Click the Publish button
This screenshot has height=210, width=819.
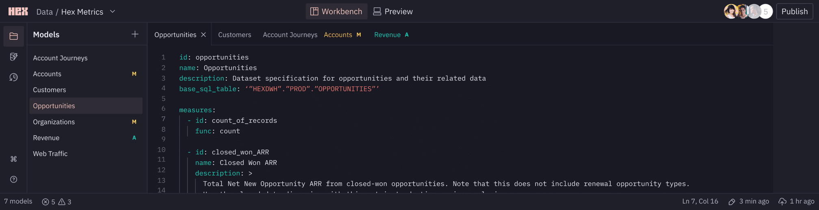point(794,12)
